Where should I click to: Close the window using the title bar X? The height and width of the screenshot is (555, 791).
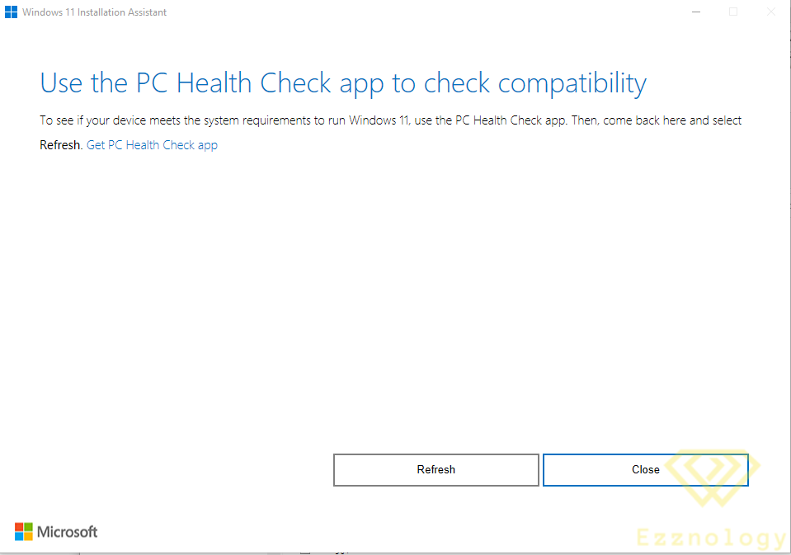coord(770,12)
